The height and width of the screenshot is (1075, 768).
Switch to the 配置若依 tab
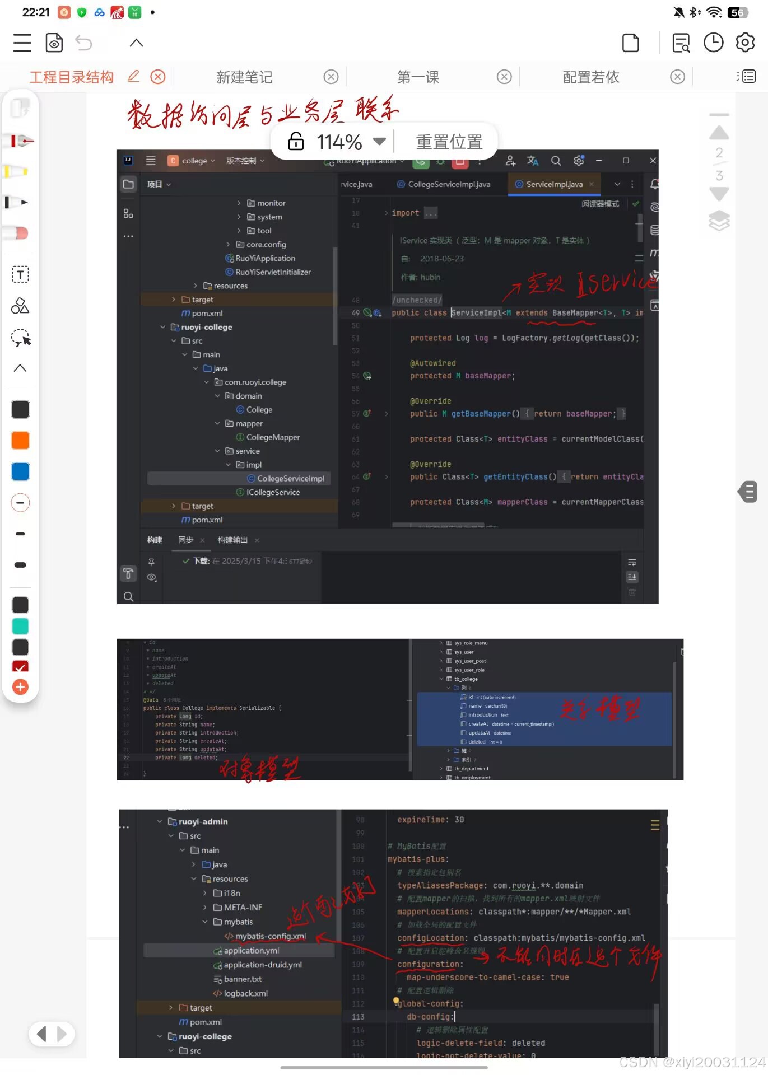coord(591,77)
